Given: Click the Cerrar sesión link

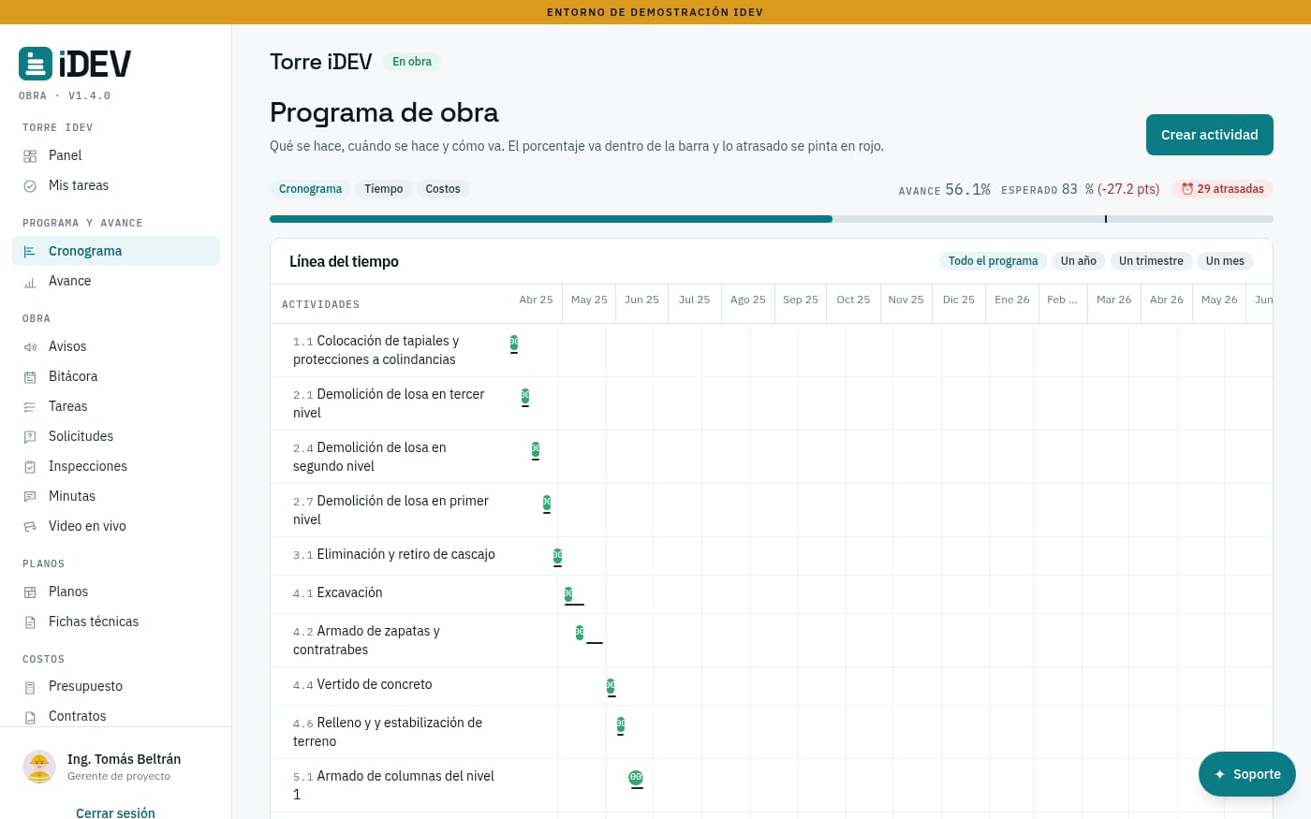Looking at the screenshot, I should point(115,812).
